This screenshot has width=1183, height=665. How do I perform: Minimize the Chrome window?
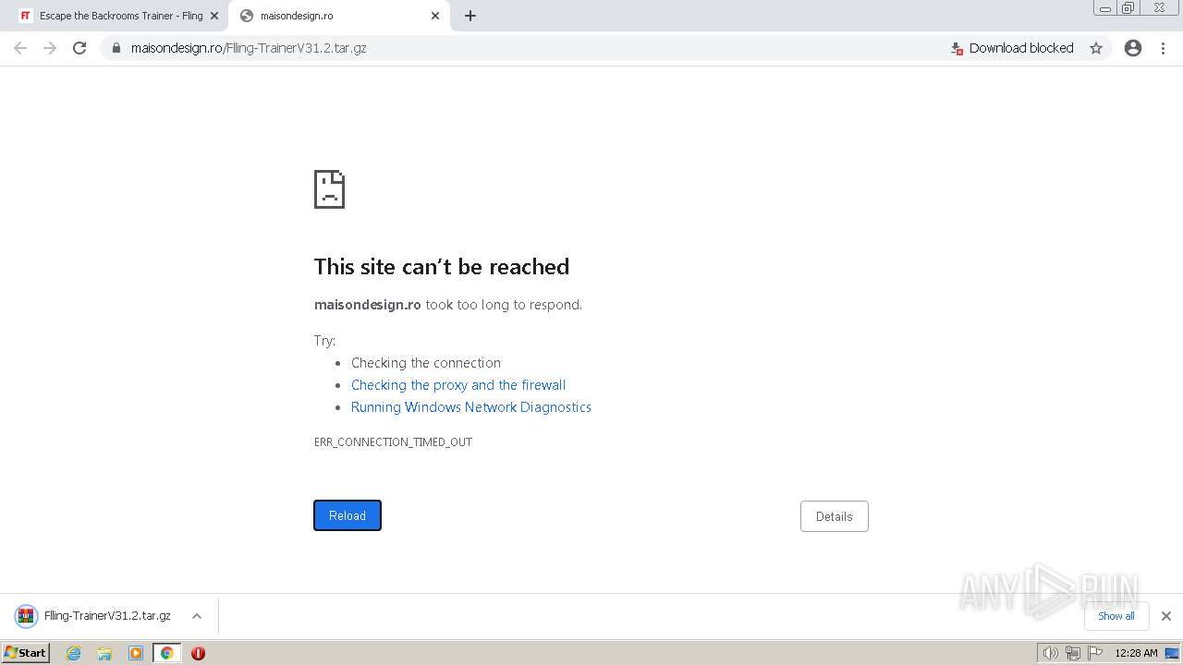[x=1104, y=8]
